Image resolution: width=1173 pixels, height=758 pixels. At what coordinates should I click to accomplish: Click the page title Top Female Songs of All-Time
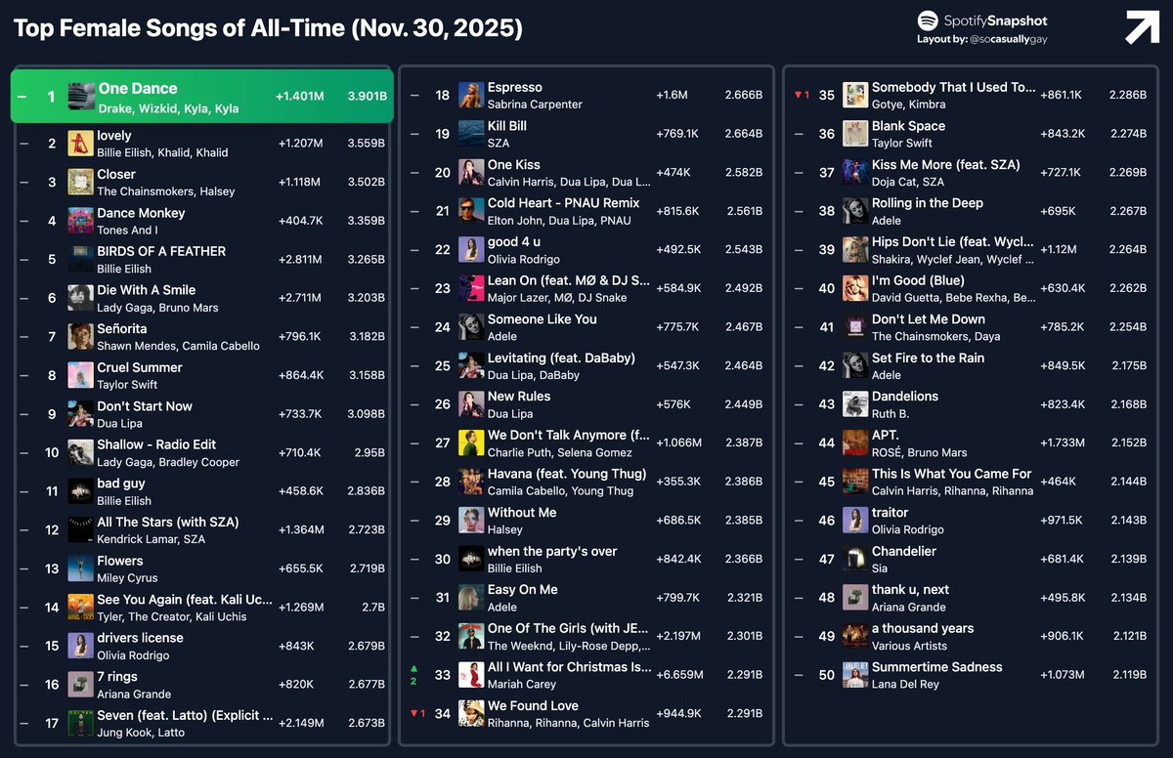coord(268,28)
